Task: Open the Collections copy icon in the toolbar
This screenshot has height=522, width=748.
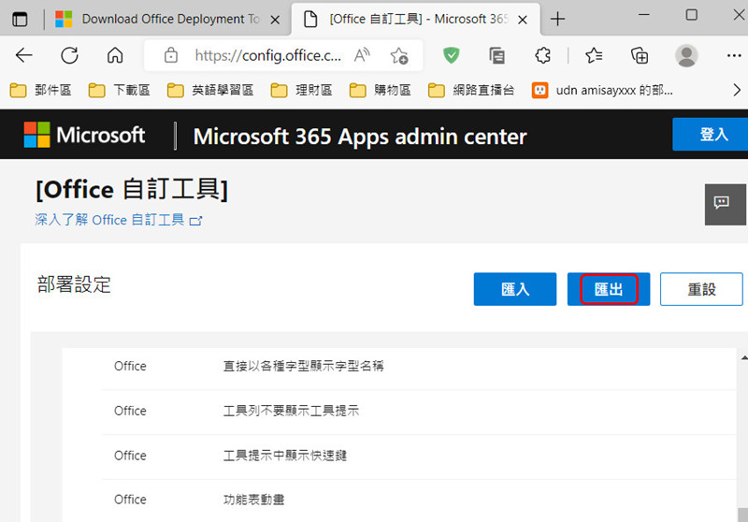Action: tap(496, 56)
